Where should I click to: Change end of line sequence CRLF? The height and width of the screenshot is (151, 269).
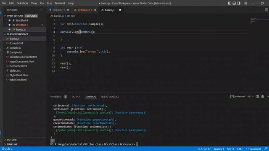tap(240, 149)
